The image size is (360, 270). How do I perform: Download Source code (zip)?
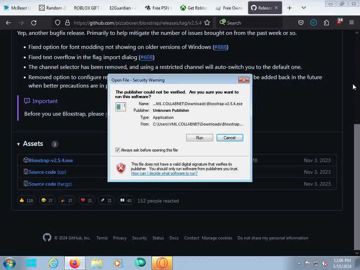coord(47,172)
